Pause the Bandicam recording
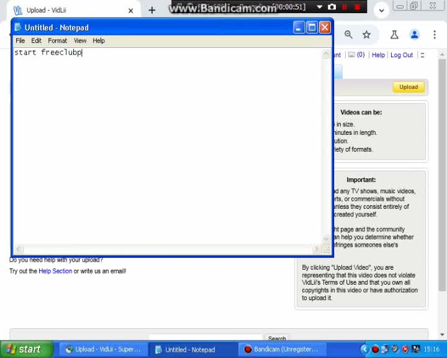Image resolution: width=447 pixels, height=358 pixels. pyautogui.click(x=345, y=7)
